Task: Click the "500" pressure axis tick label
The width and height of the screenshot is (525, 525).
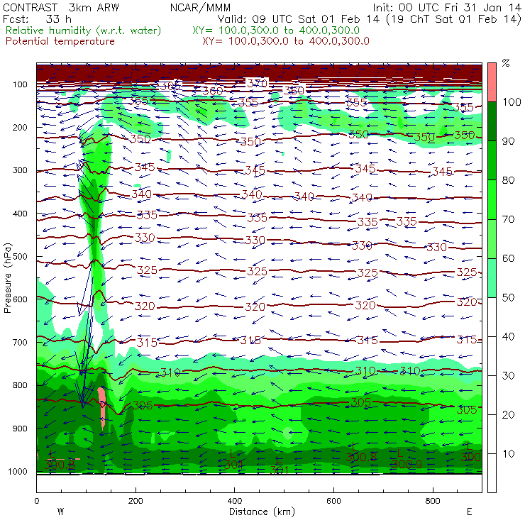Action: click(x=20, y=257)
